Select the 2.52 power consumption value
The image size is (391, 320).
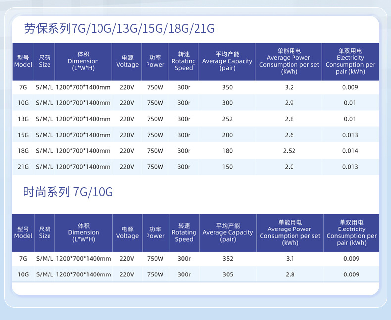point(289,151)
